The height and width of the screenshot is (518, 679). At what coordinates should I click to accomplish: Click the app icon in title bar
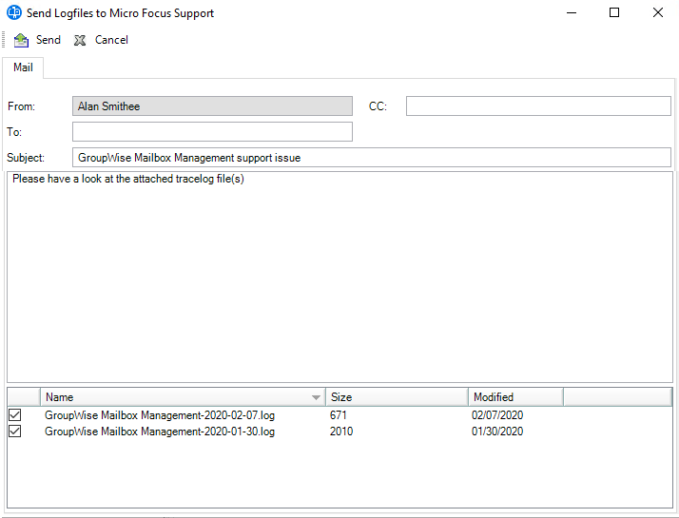14,12
